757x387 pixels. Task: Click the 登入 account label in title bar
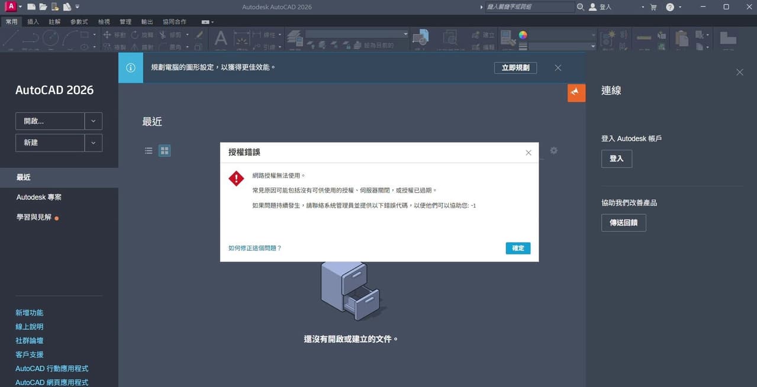[x=605, y=7]
